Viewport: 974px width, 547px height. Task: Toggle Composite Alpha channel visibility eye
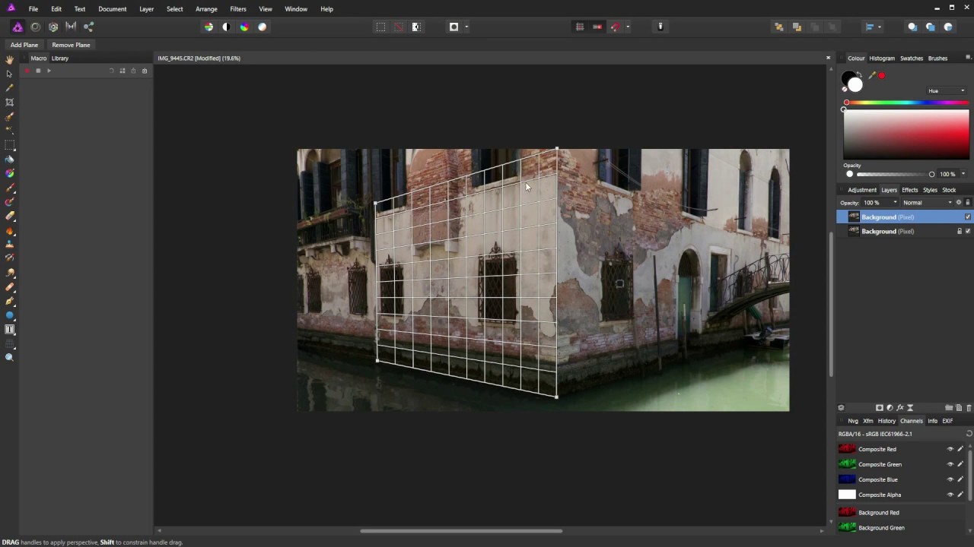click(x=950, y=495)
